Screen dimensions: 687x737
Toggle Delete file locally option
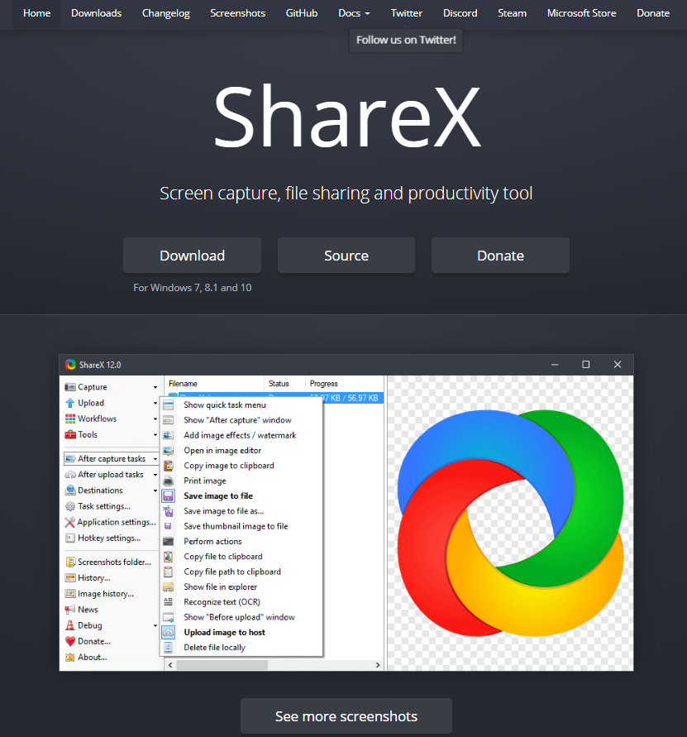coord(241,647)
